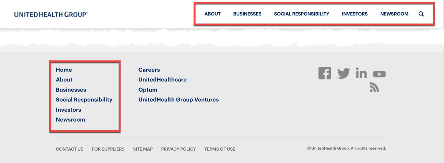The image size is (444, 163).
Task: Open Newsroom from the top navigation
Action: (394, 14)
